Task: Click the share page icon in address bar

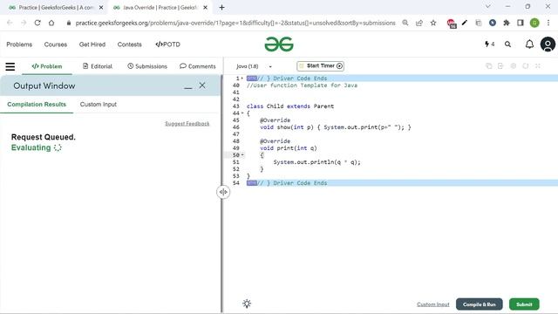Action: point(419,23)
